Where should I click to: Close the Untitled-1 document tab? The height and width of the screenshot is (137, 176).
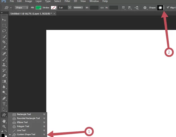(x=54, y=13)
